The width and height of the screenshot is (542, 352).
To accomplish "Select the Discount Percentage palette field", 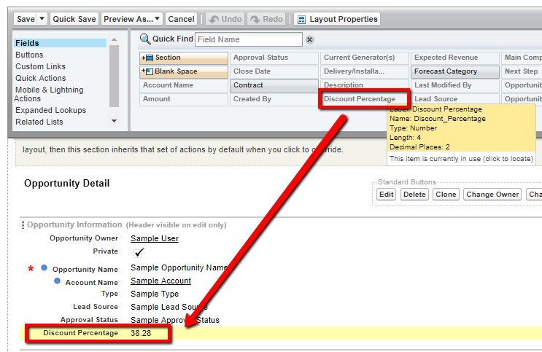I will [x=364, y=99].
